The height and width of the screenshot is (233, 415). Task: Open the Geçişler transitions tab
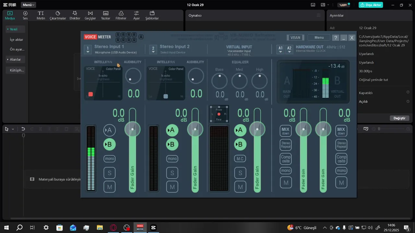click(x=90, y=15)
